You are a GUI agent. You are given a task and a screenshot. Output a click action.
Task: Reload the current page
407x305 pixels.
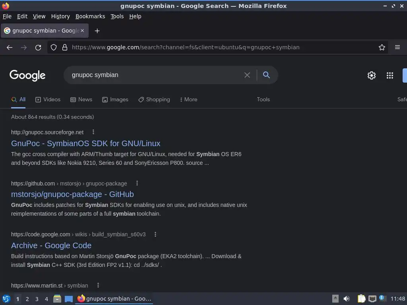coord(38,48)
